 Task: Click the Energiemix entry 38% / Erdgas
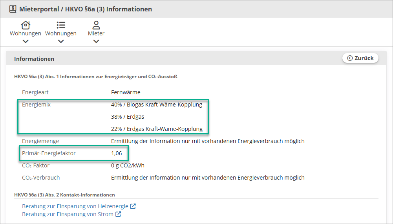(x=128, y=117)
